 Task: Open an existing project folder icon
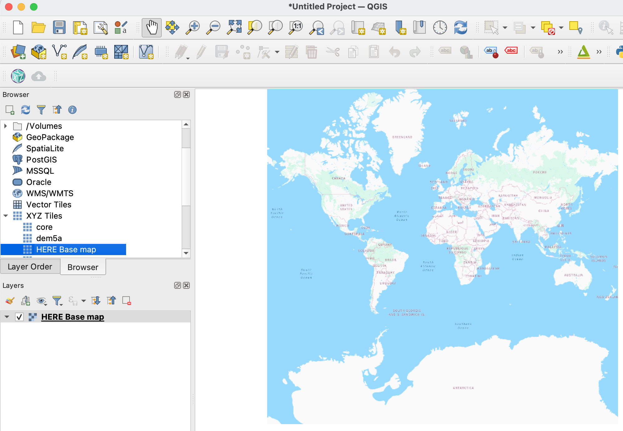click(38, 27)
